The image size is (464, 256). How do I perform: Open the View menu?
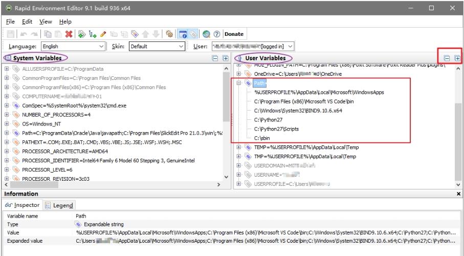[x=46, y=22]
